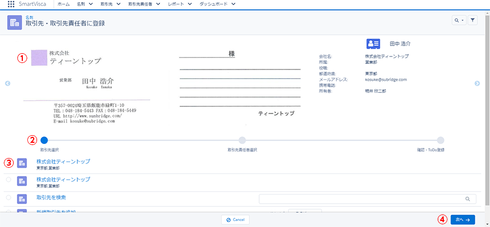Click the 取引先を検索 link
The height and width of the screenshot is (227, 490).
click(x=51, y=197)
